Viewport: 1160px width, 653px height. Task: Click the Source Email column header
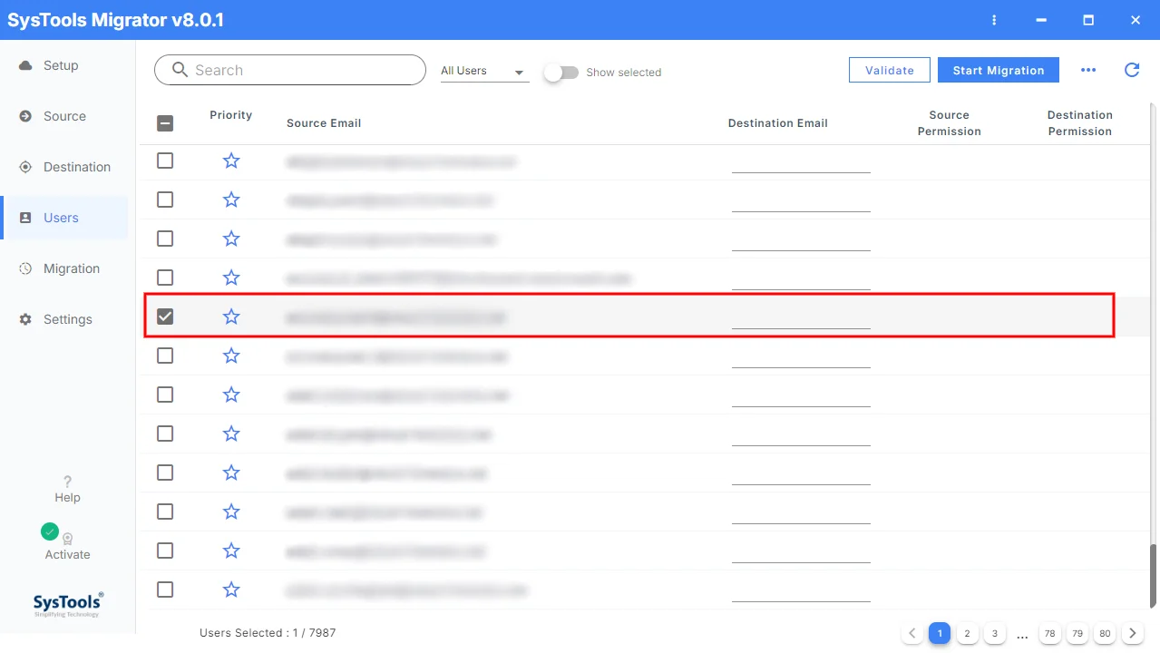(x=324, y=123)
